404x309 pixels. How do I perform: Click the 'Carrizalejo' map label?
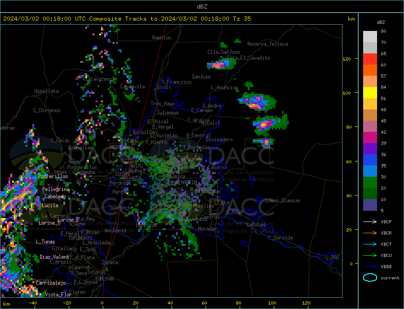51,283
